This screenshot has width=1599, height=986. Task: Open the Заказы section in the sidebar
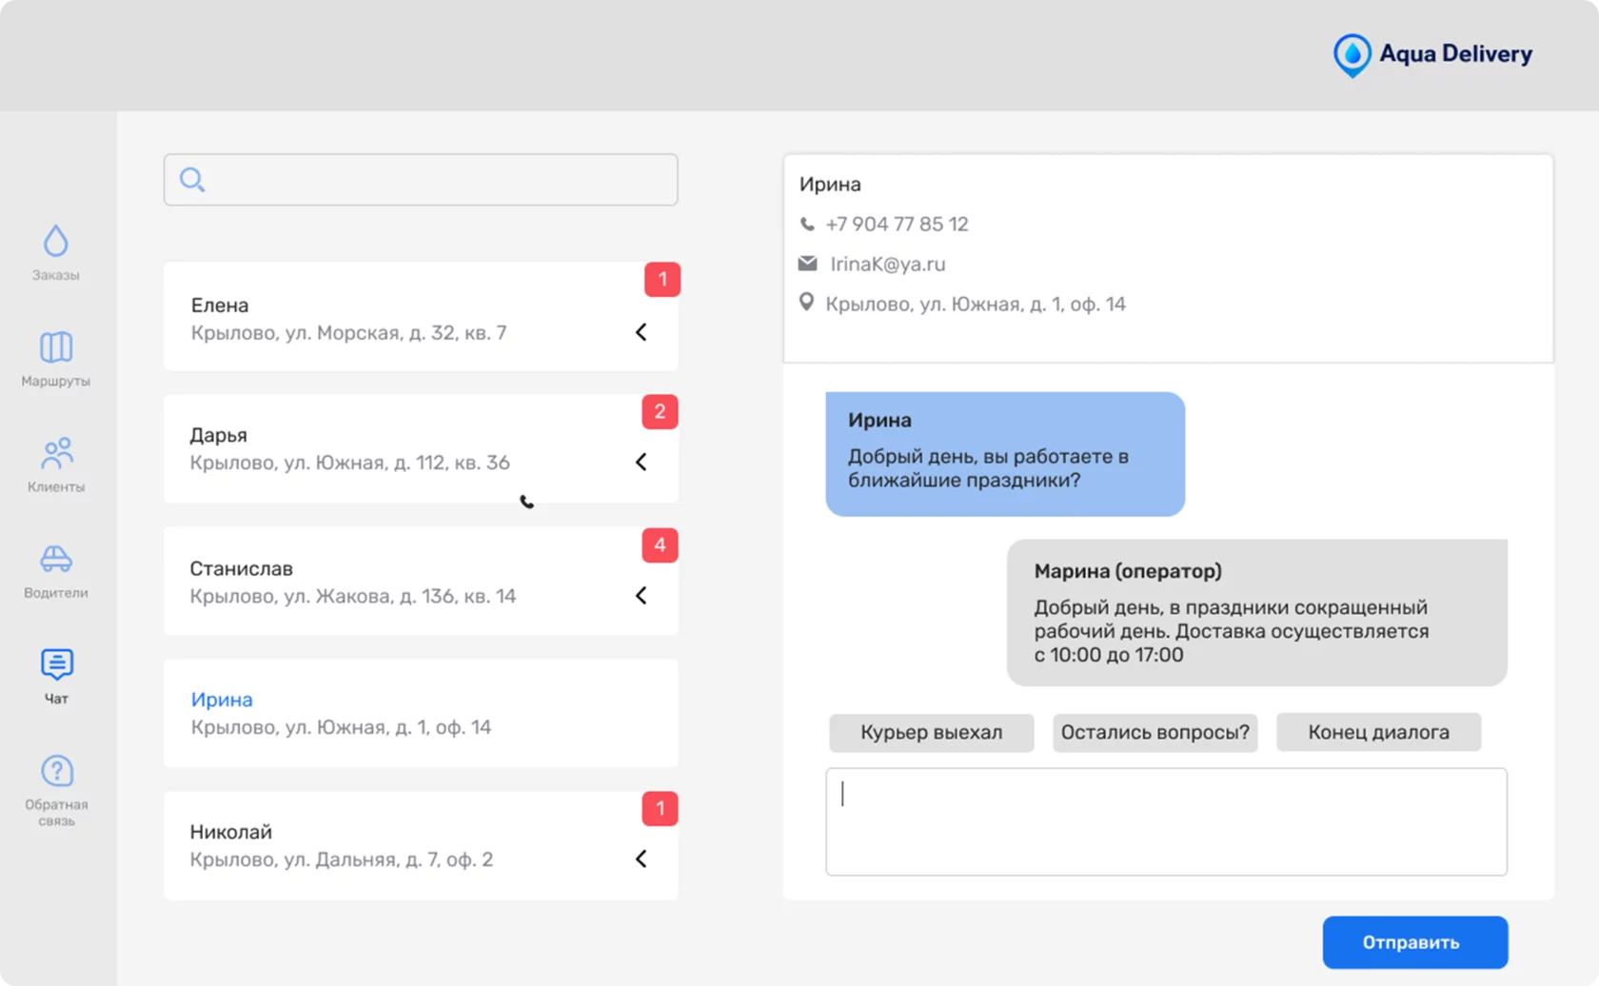[x=55, y=252]
